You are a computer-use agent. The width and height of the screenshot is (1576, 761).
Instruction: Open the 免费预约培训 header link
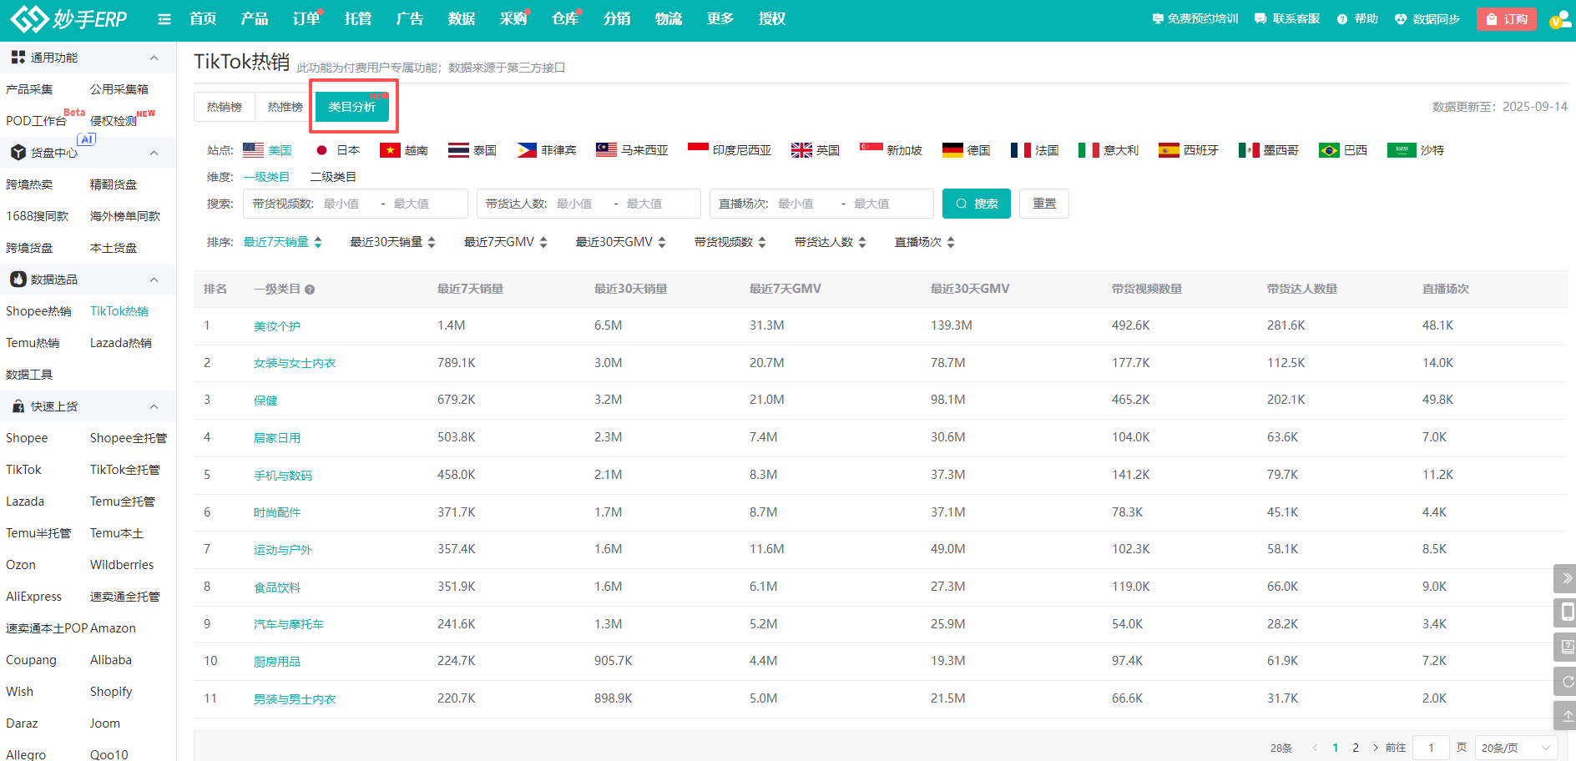(x=1195, y=19)
